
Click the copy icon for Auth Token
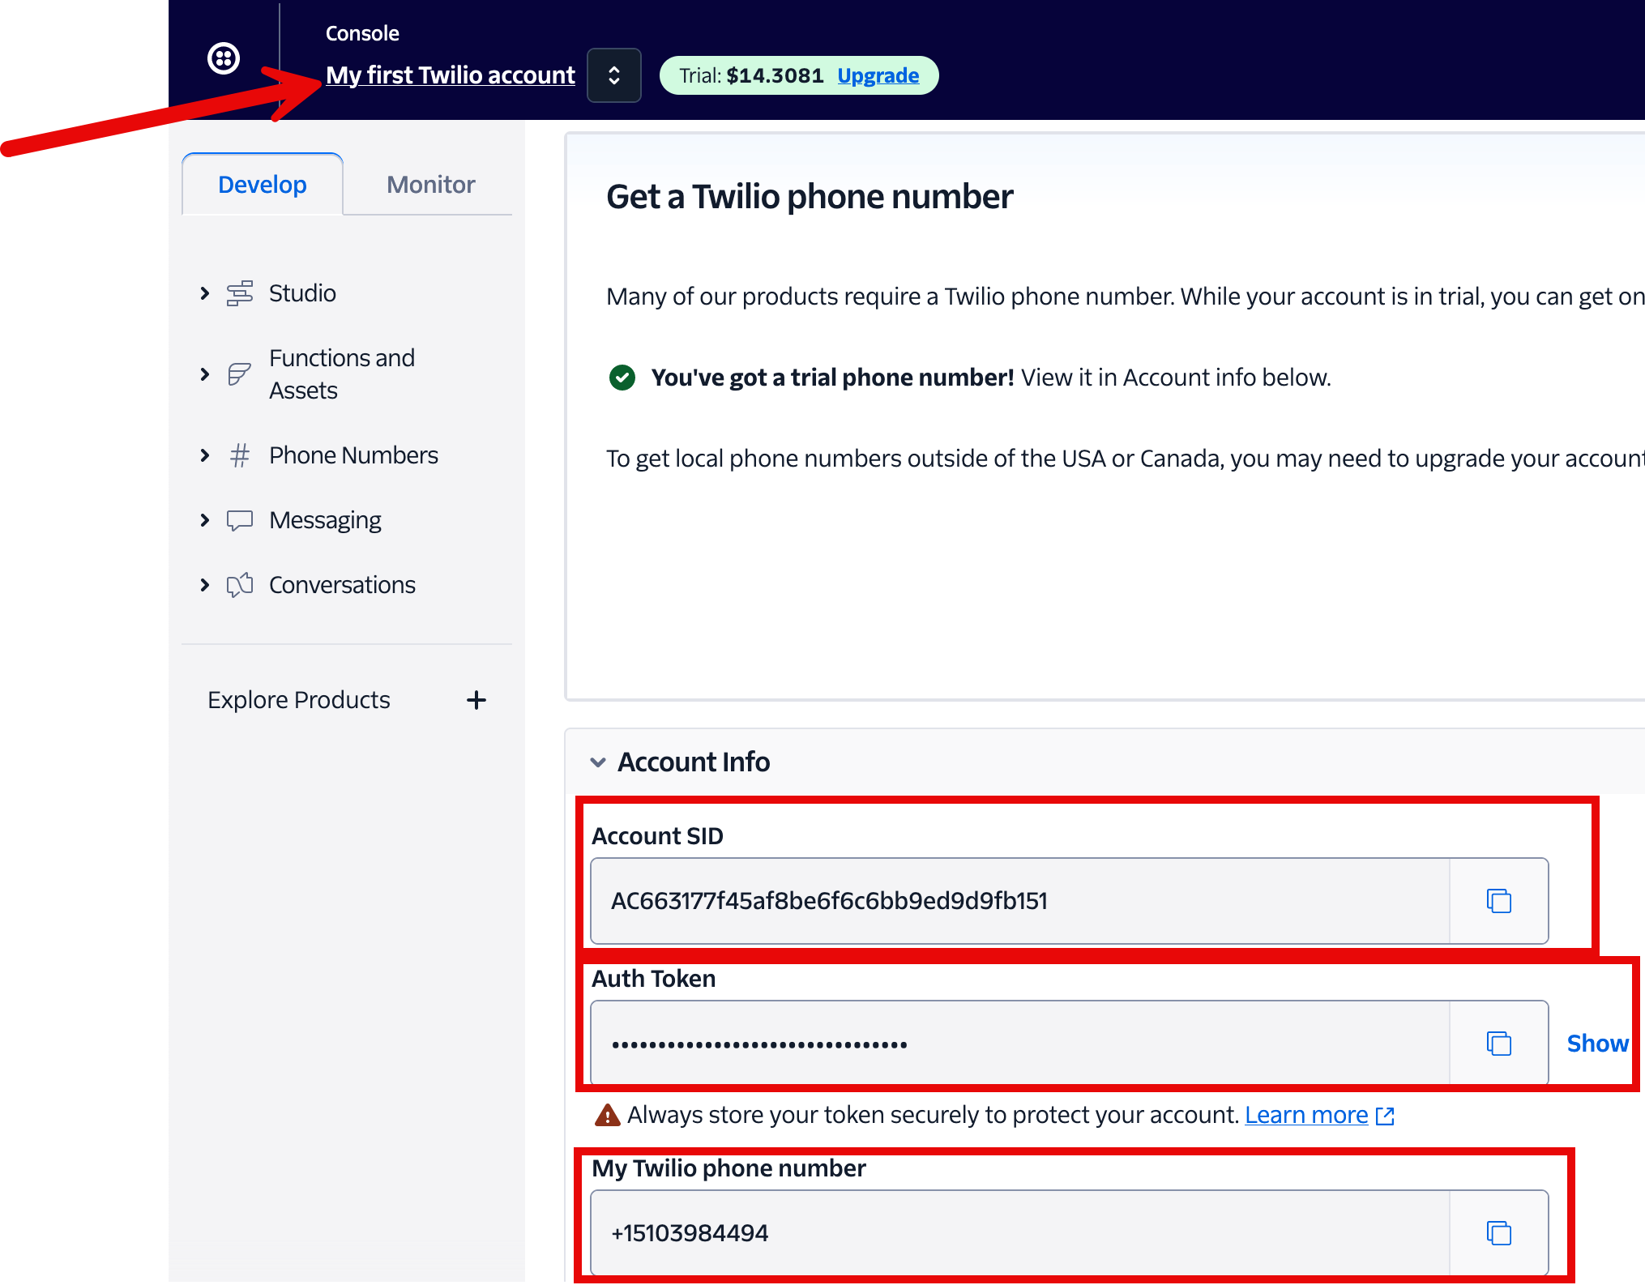coord(1498,1041)
